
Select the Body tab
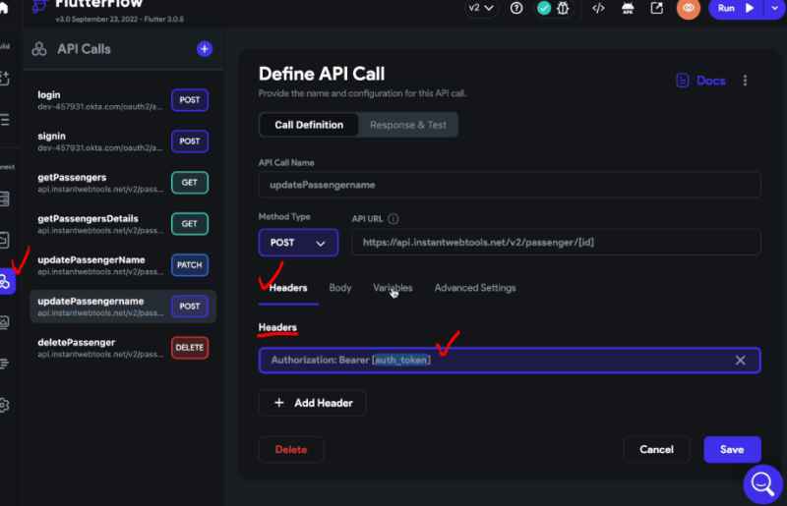(x=339, y=288)
